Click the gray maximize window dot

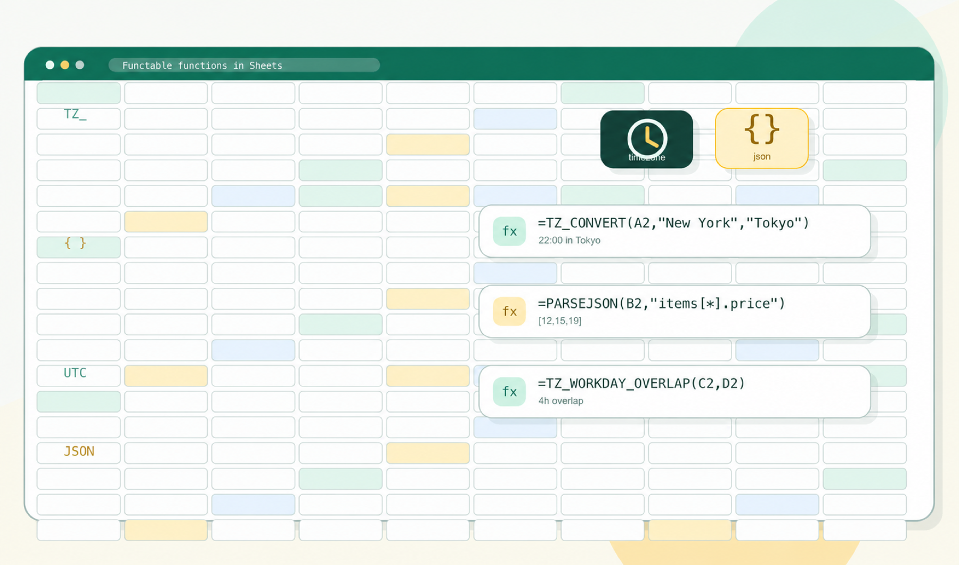[x=79, y=65]
